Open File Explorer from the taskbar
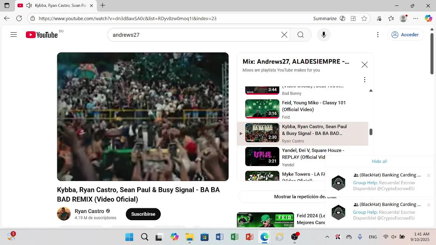 tap(189, 237)
